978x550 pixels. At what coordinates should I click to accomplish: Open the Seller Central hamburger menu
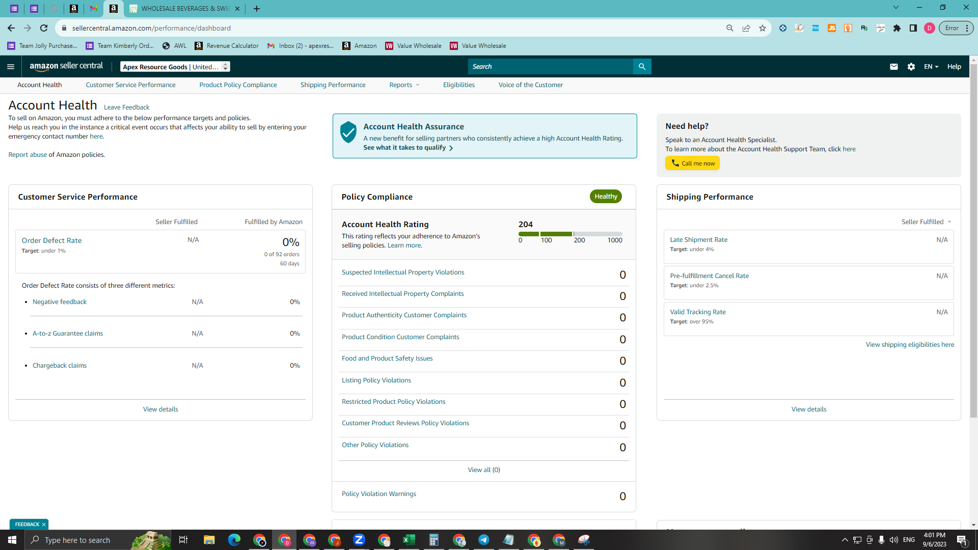(x=11, y=67)
